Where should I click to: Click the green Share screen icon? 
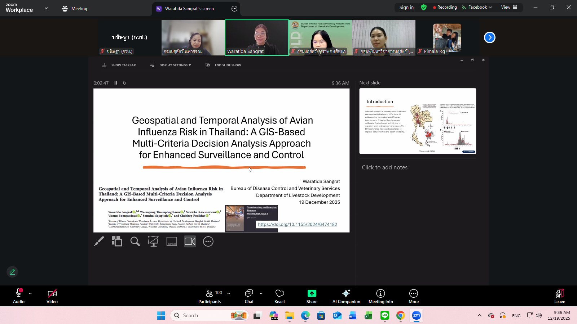[312, 294]
